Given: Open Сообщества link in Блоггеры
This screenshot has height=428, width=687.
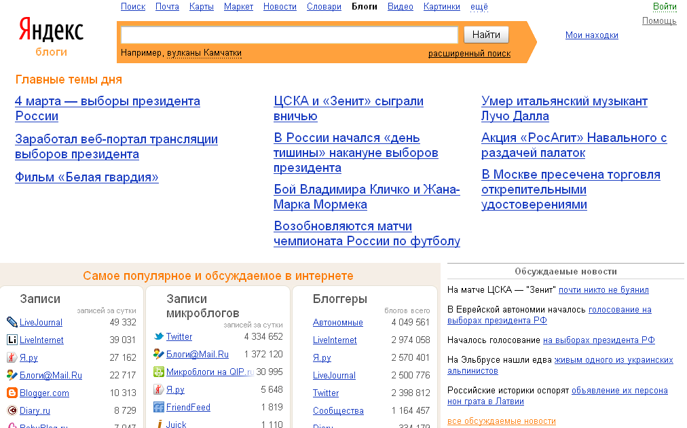Looking at the screenshot, I should point(338,411).
